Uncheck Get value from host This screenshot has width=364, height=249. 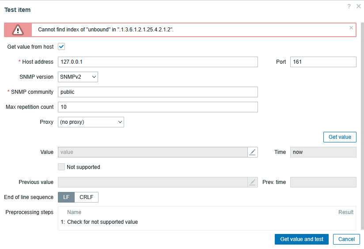(x=61, y=46)
